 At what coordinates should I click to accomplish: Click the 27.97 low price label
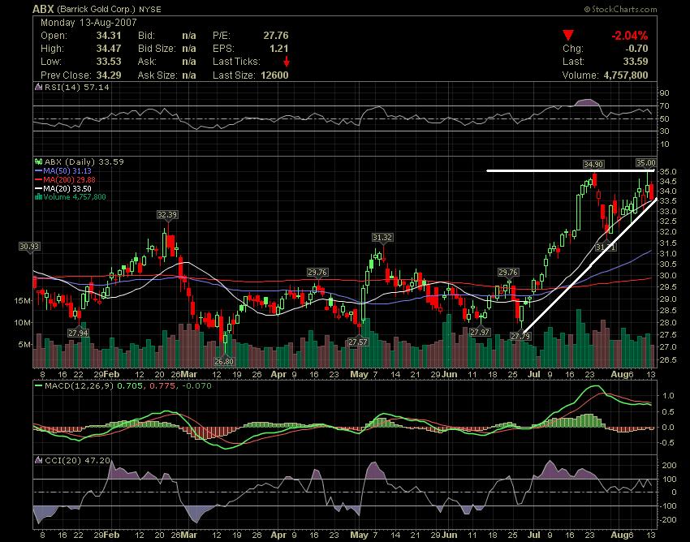click(x=480, y=332)
